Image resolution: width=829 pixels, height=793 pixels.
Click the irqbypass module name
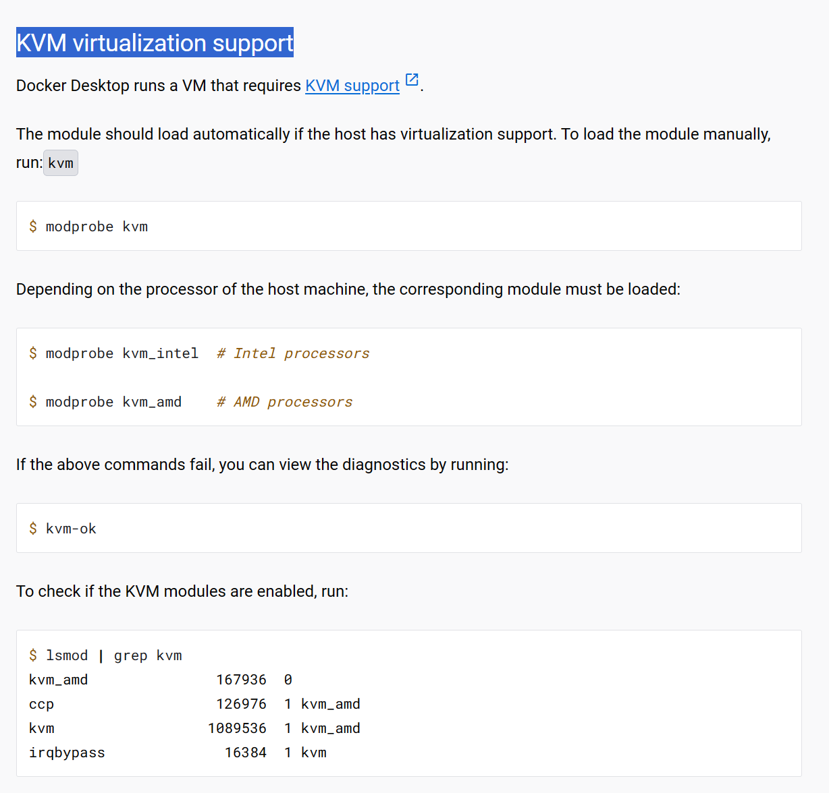(x=67, y=753)
